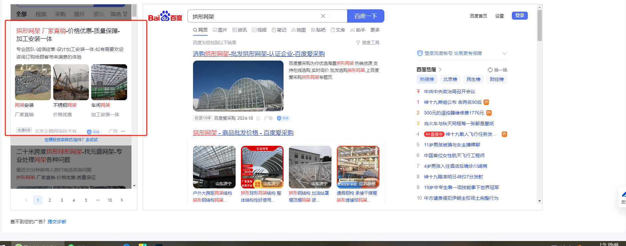Clear the search box with the X icon
Image resolution: width=626 pixels, height=246 pixels.
click(323, 16)
